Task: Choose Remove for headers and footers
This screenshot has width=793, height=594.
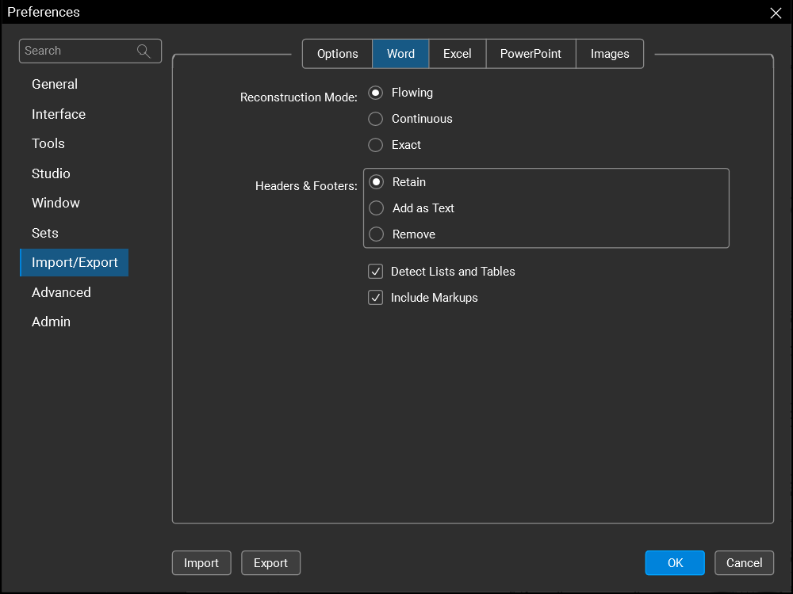Action: pyautogui.click(x=377, y=234)
